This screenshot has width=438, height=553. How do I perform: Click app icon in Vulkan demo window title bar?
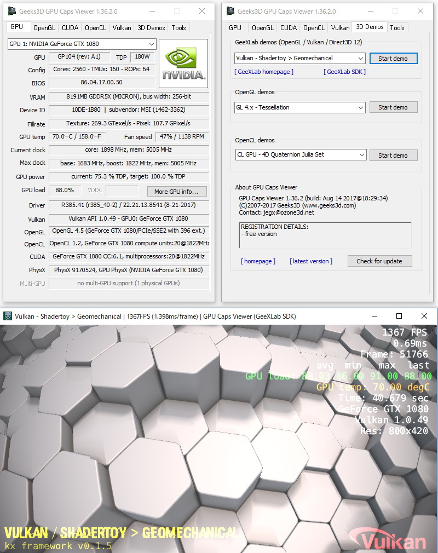8,316
